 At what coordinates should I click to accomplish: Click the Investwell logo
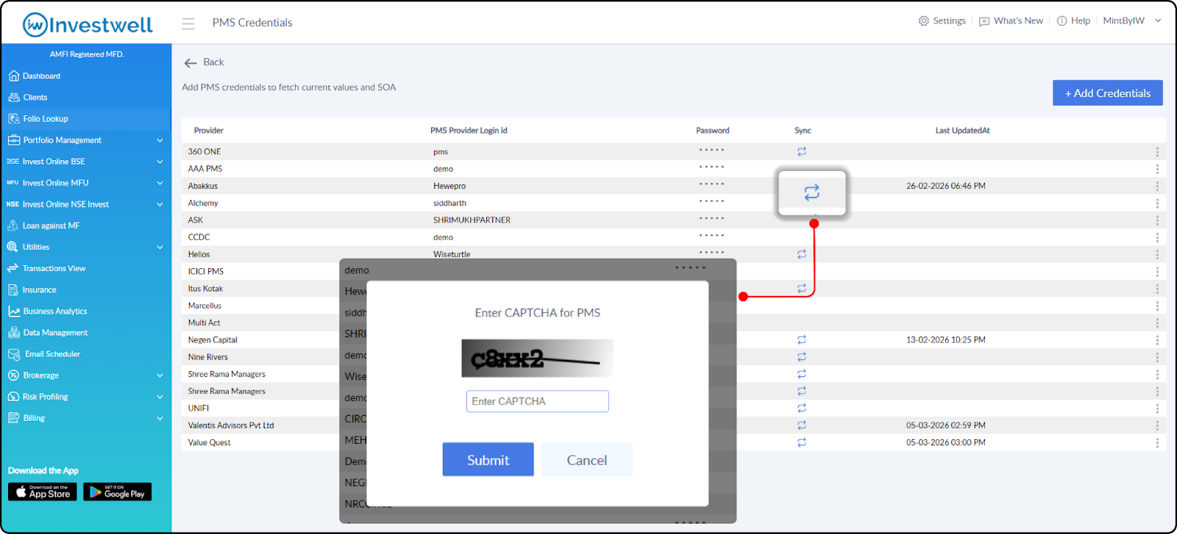pyautogui.click(x=88, y=24)
